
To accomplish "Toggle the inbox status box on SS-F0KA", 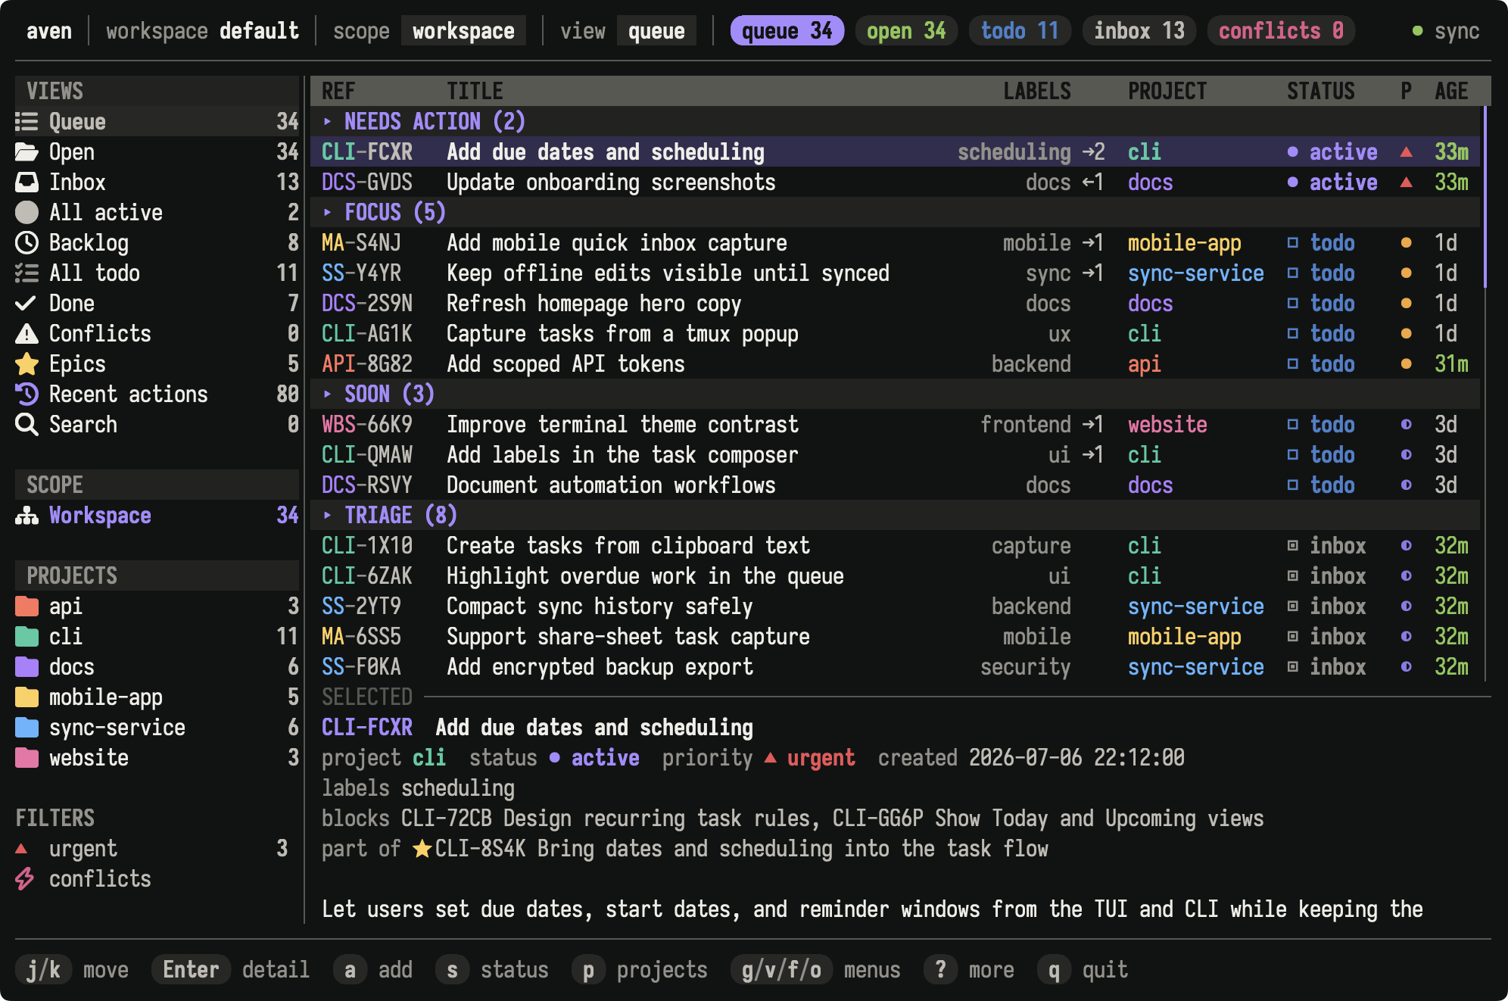I will pos(1293,666).
